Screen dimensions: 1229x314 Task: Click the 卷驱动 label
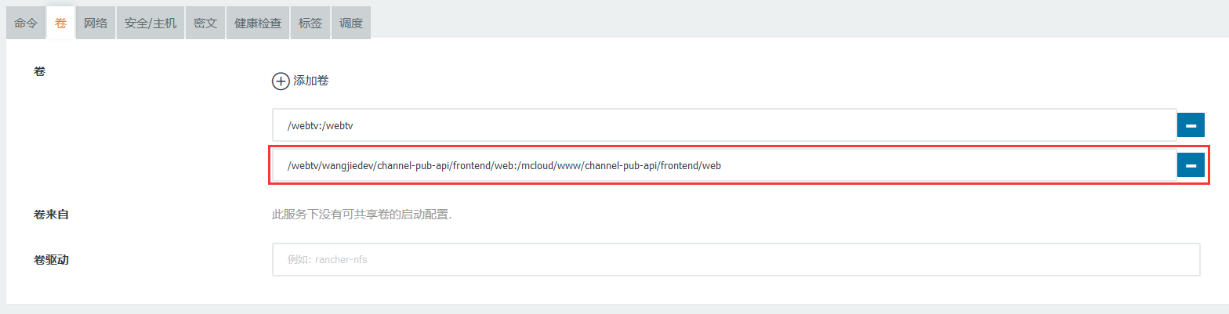point(51,259)
